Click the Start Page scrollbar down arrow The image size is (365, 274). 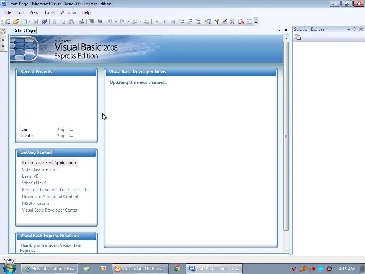(286, 250)
